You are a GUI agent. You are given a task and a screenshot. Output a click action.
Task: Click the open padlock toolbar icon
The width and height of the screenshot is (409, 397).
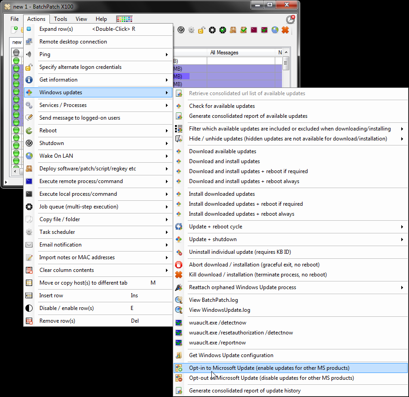(202, 30)
